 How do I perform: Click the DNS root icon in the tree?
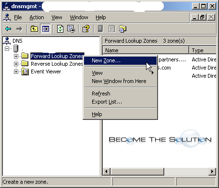click(7, 41)
